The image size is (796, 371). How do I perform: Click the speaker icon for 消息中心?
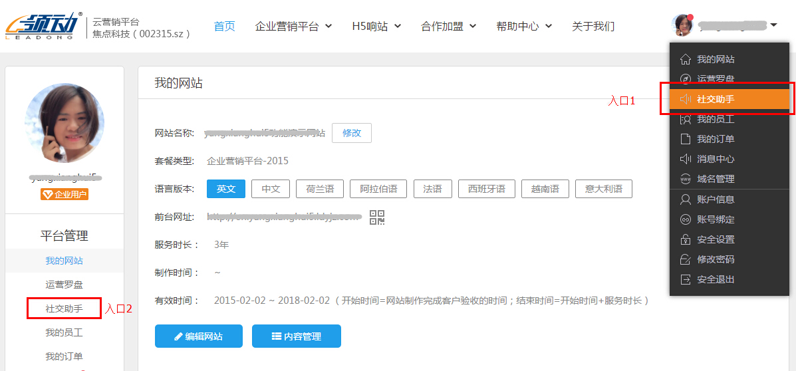686,159
